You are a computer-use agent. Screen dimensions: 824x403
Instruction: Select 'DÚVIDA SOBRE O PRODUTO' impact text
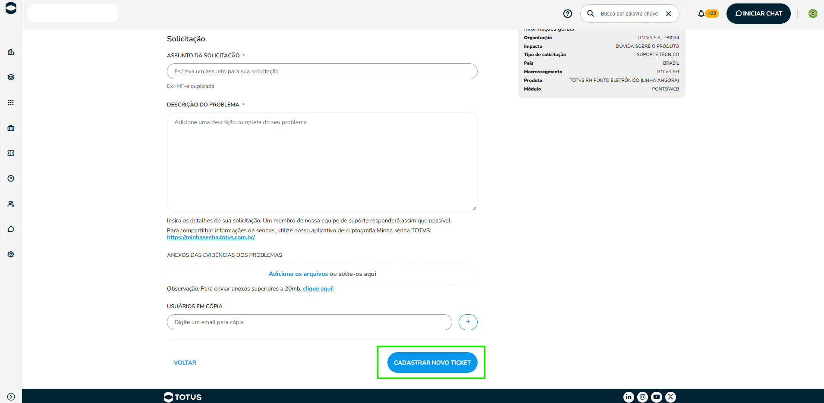[x=647, y=46]
